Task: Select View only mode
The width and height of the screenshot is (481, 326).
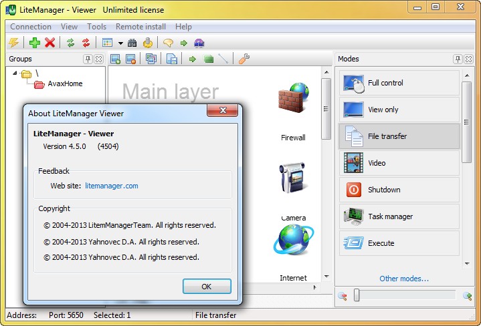Action: click(399, 110)
